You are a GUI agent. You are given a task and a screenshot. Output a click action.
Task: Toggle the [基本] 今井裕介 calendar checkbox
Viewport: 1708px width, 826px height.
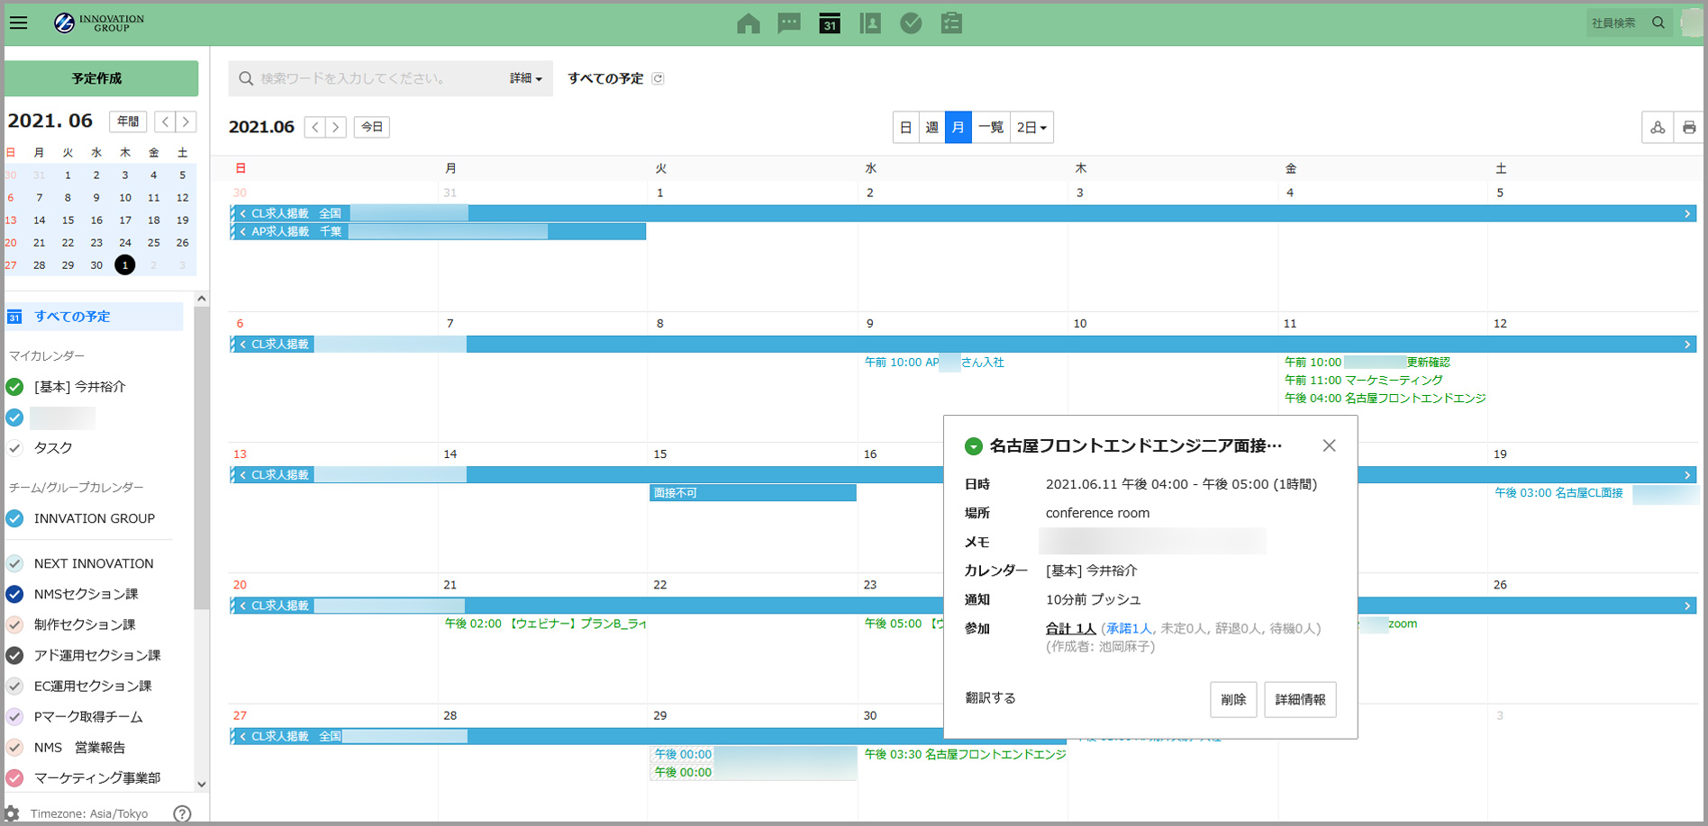tap(14, 387)
